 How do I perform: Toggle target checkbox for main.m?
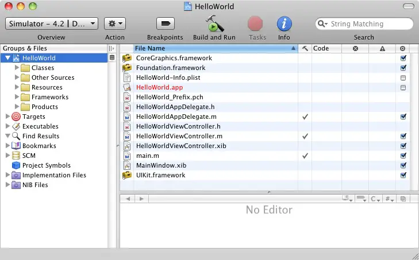403,156
